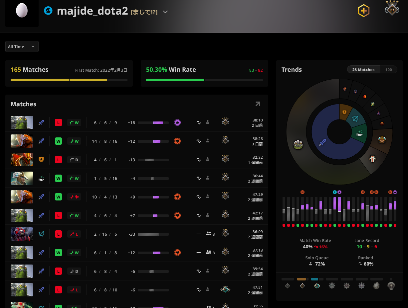
Task: Click the Match Win Rate 40% value
Action: click(307, 247)
